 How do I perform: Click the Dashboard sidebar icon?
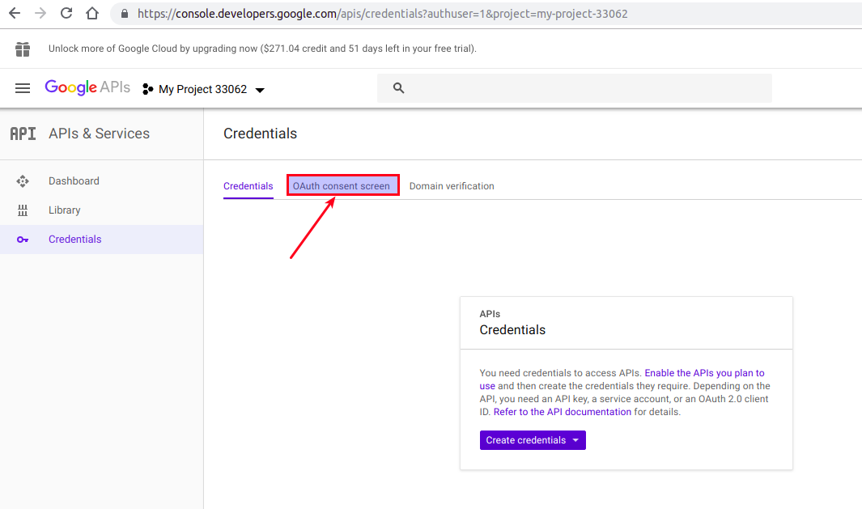pyautogui.click(x=23, y=180)
